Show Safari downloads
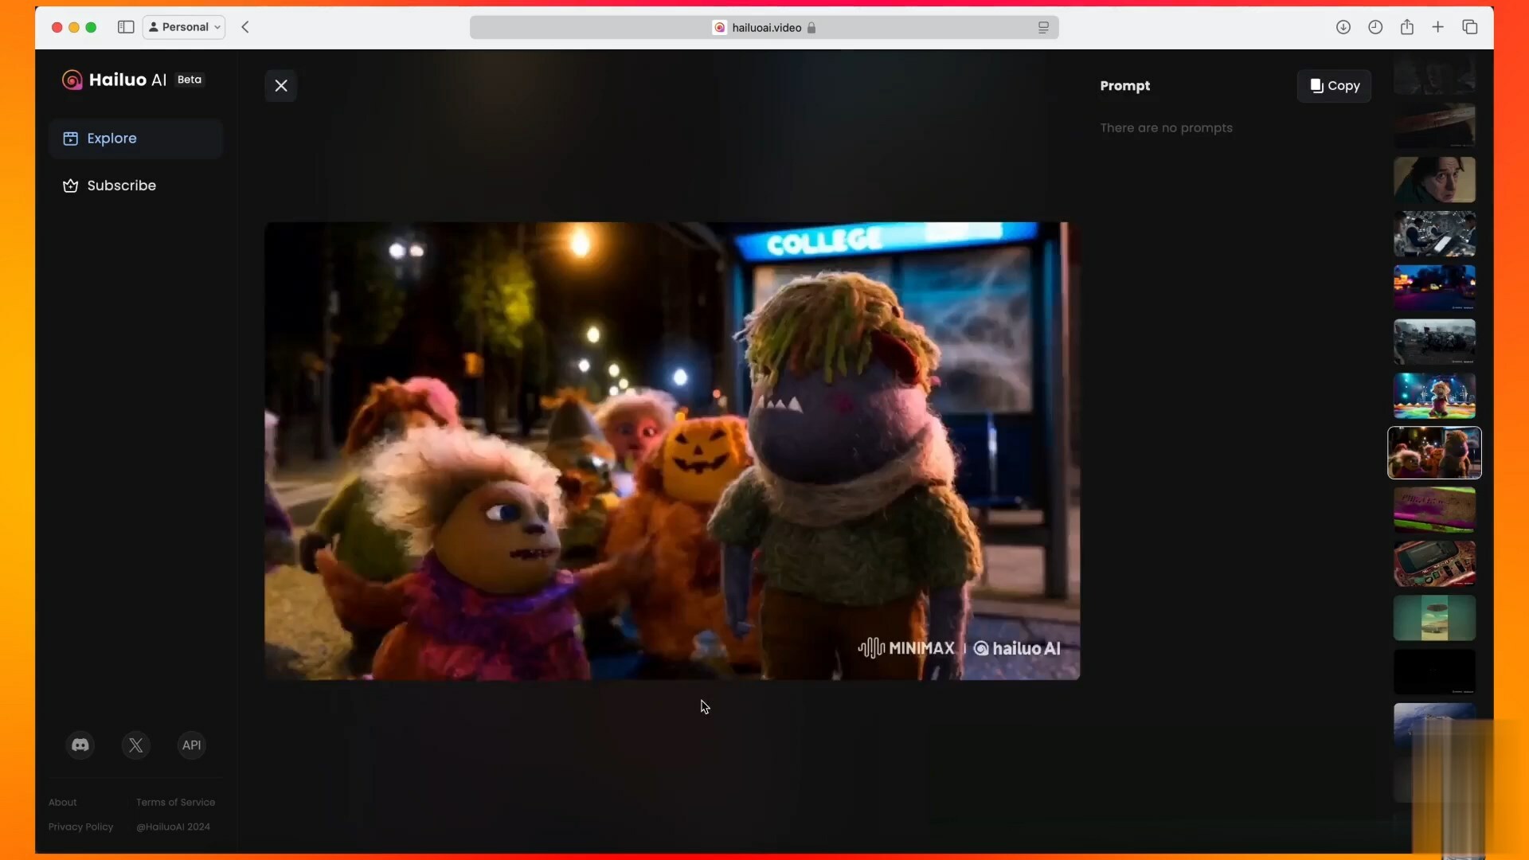1529x860 pixels. pyautogui.click(x=1343, y=27)
